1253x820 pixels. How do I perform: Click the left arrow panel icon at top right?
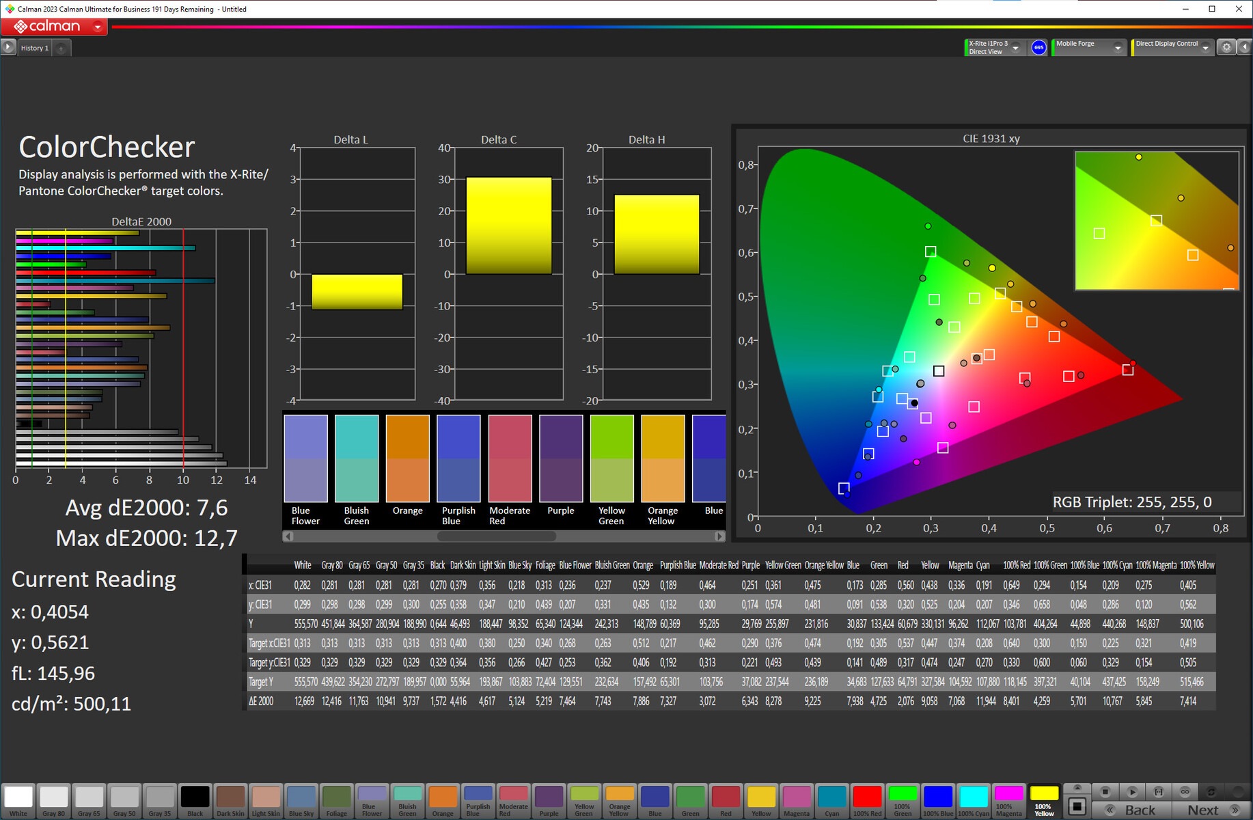1244,47
